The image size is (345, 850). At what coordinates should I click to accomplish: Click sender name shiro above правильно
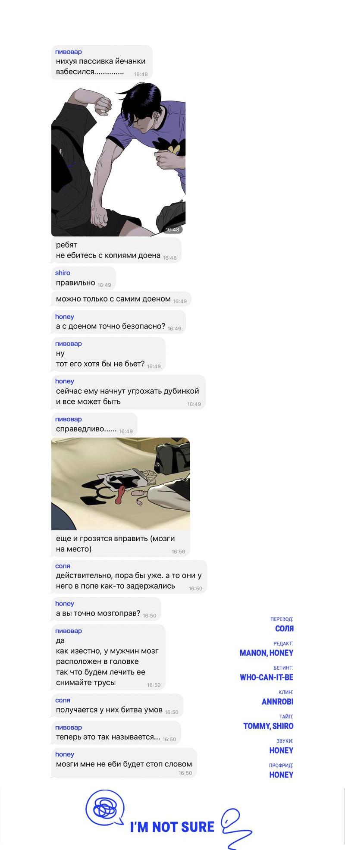[x=63, y=273]
